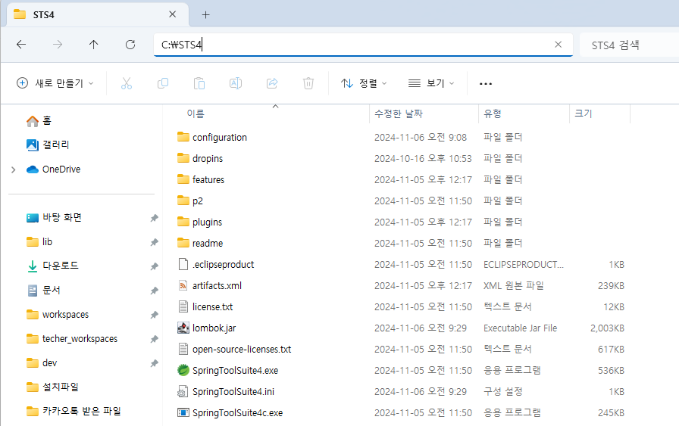This screenshot has height=426, width=679.
Task: Open the dev folder in sidebar
Action: (42, 363)
